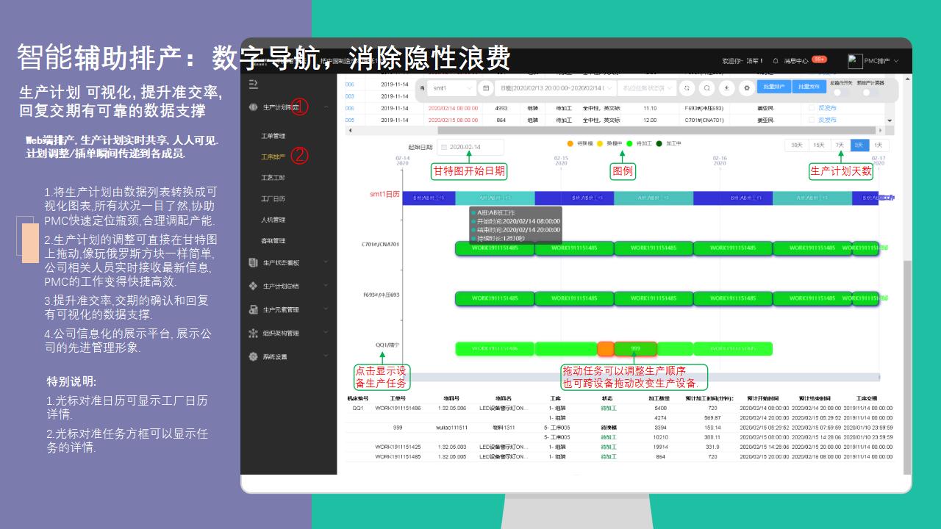This screenshot has width=941, height=529.
Task: Click the search magnifier icon in toolbar
Action: [706, 87]
